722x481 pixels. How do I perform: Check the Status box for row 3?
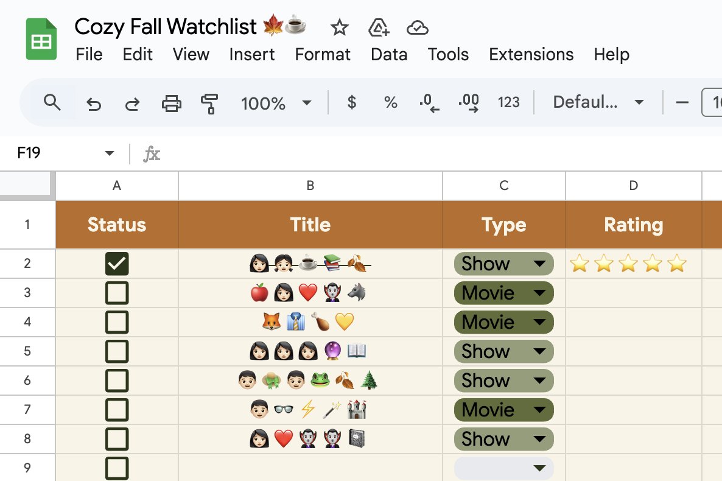[x=116, y=292]
